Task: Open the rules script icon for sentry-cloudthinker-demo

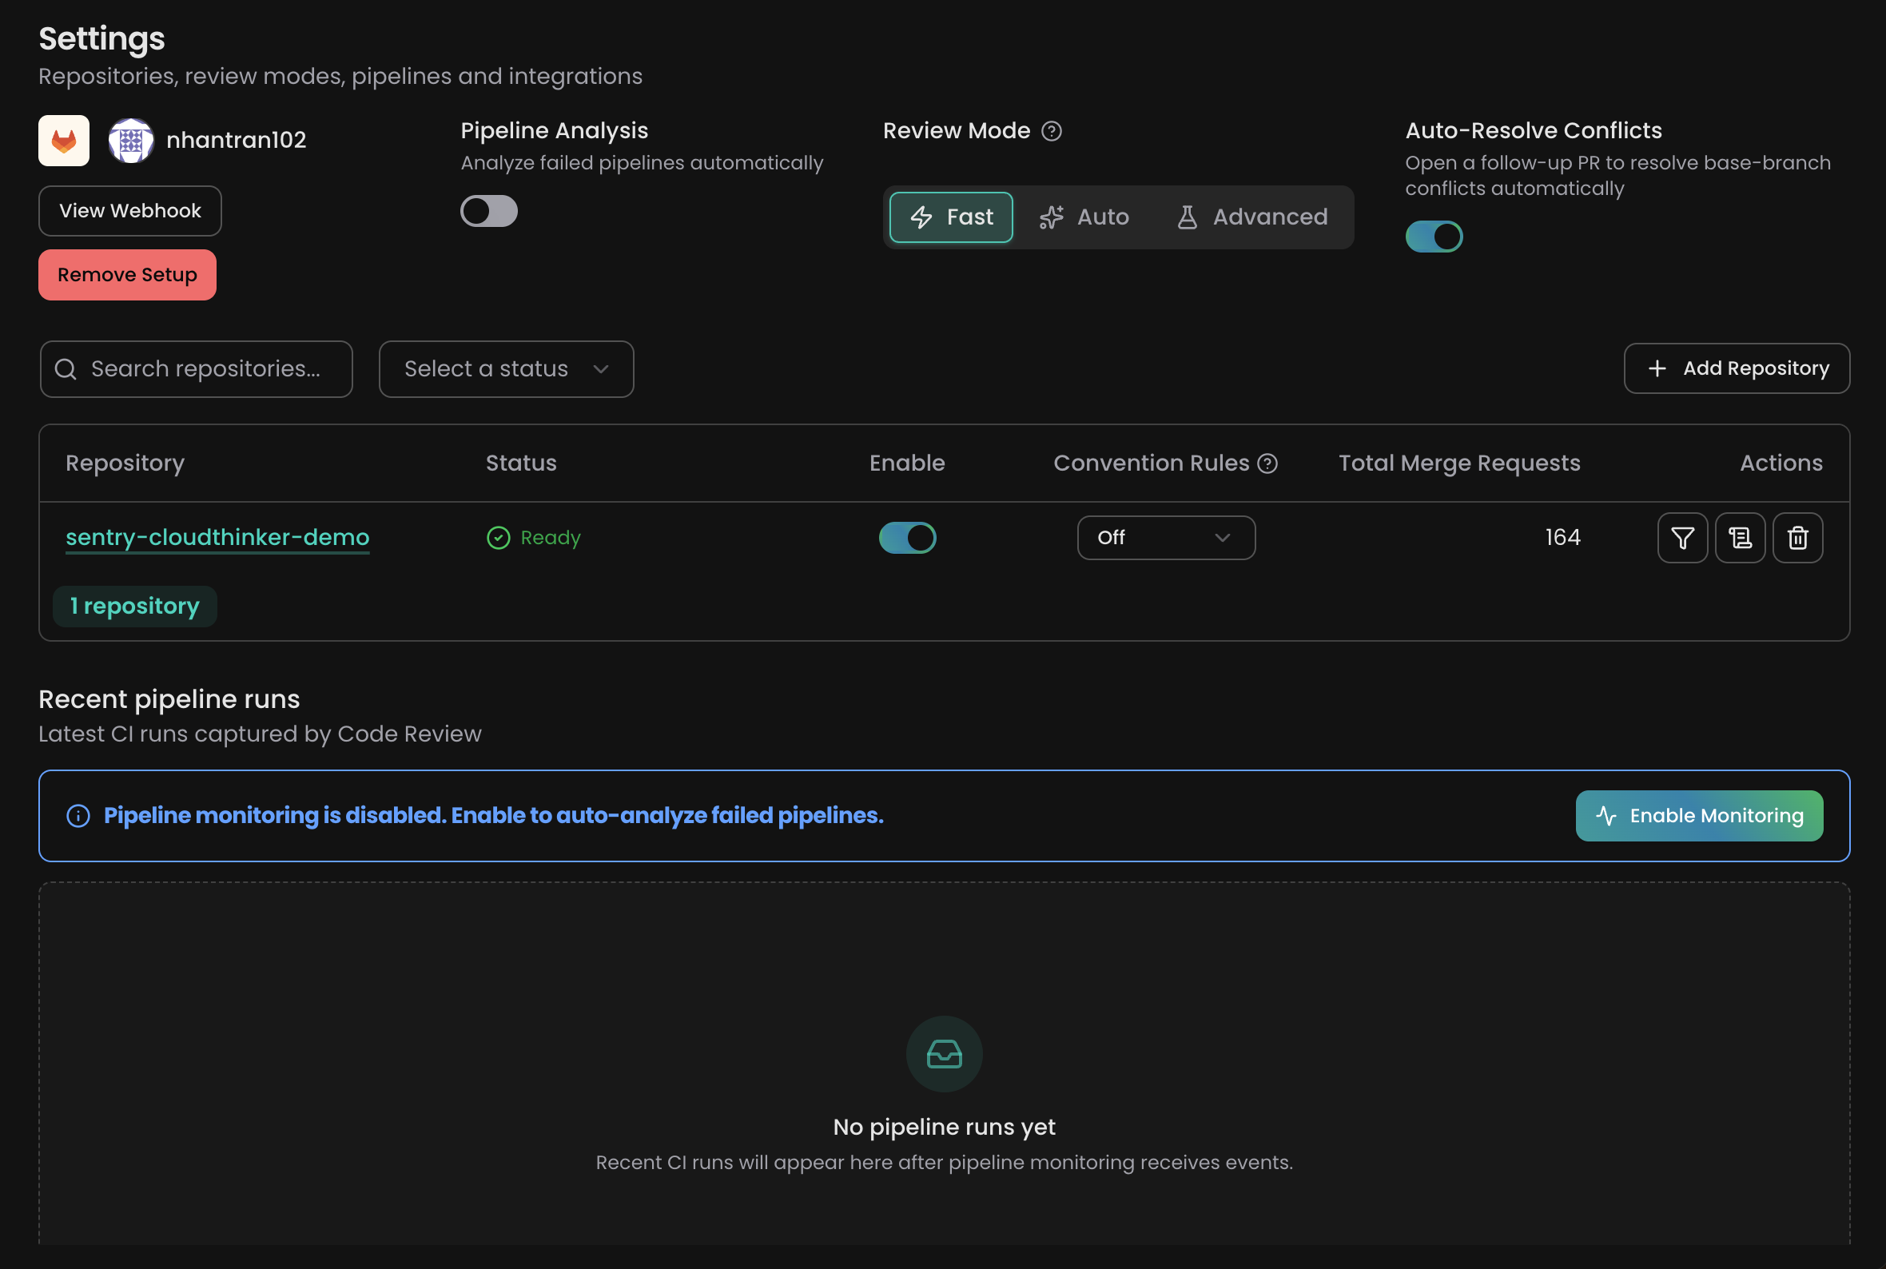Action: (1740, 538)
